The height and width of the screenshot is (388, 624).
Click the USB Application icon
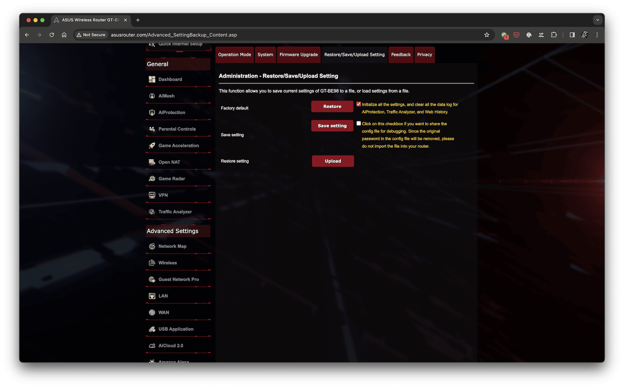[x=152, y=329]
